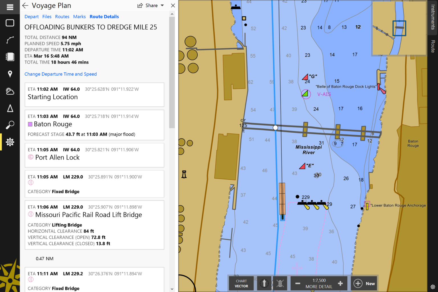Switch chart type using CHART VECTOR toggle
This screenshot has height=292, width=438.
point(241,283)
